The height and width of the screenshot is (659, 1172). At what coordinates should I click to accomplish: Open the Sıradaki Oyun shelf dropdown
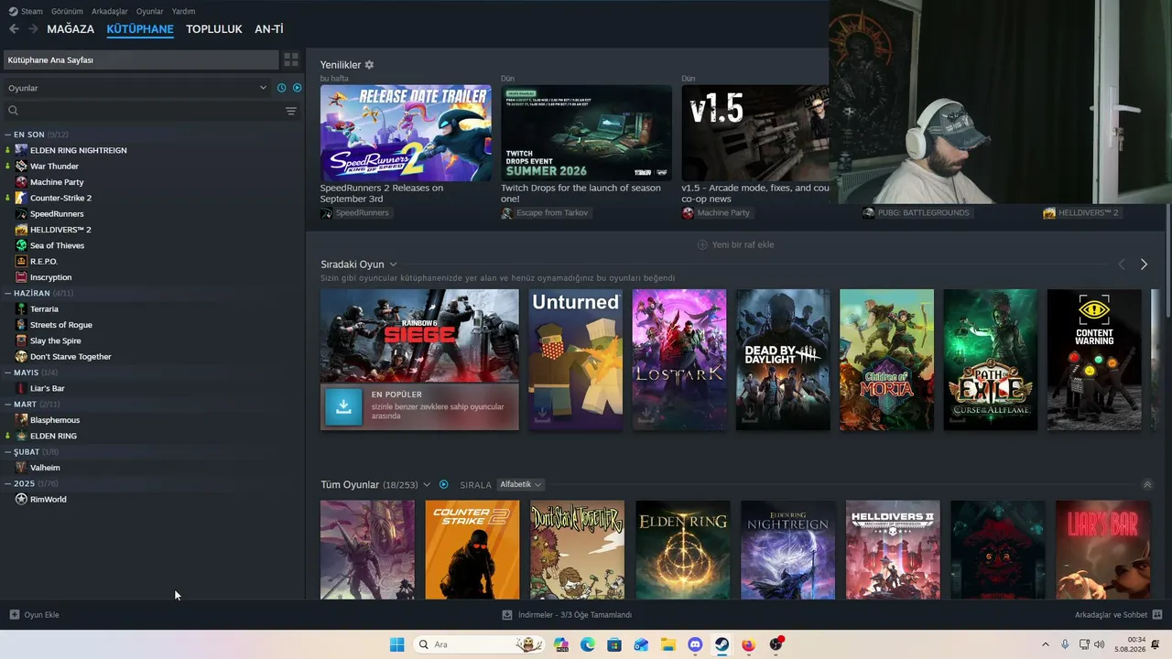pos(393,265)
